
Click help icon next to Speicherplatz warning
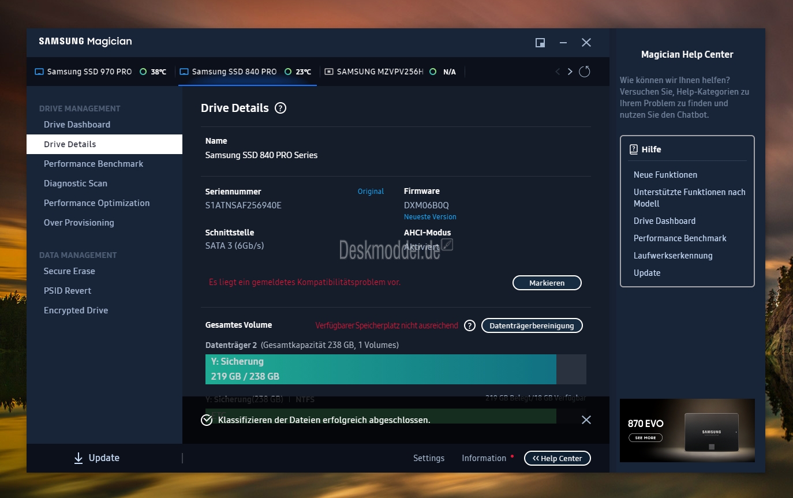(470, 325)
